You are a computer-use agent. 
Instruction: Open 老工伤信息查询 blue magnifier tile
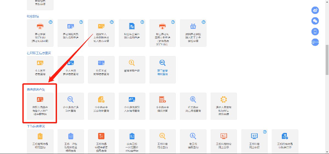[x=193, y=142]
